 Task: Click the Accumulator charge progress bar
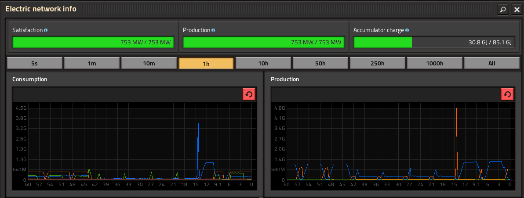click(x=434, y=42)
